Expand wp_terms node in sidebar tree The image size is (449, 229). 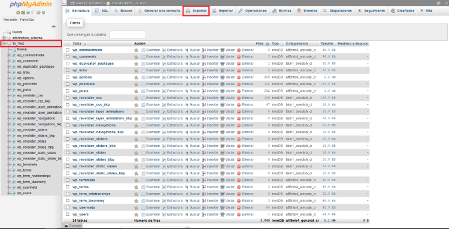9,170
